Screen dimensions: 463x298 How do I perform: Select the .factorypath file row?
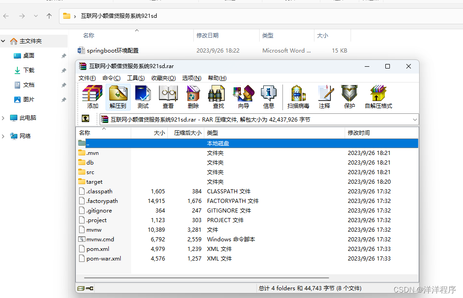coord(247,201)
